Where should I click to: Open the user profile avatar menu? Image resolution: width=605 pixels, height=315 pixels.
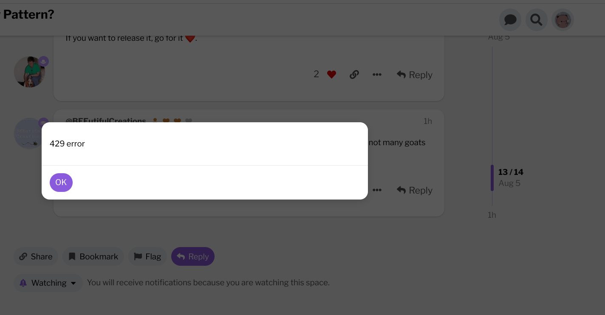(x=563, y=20)
